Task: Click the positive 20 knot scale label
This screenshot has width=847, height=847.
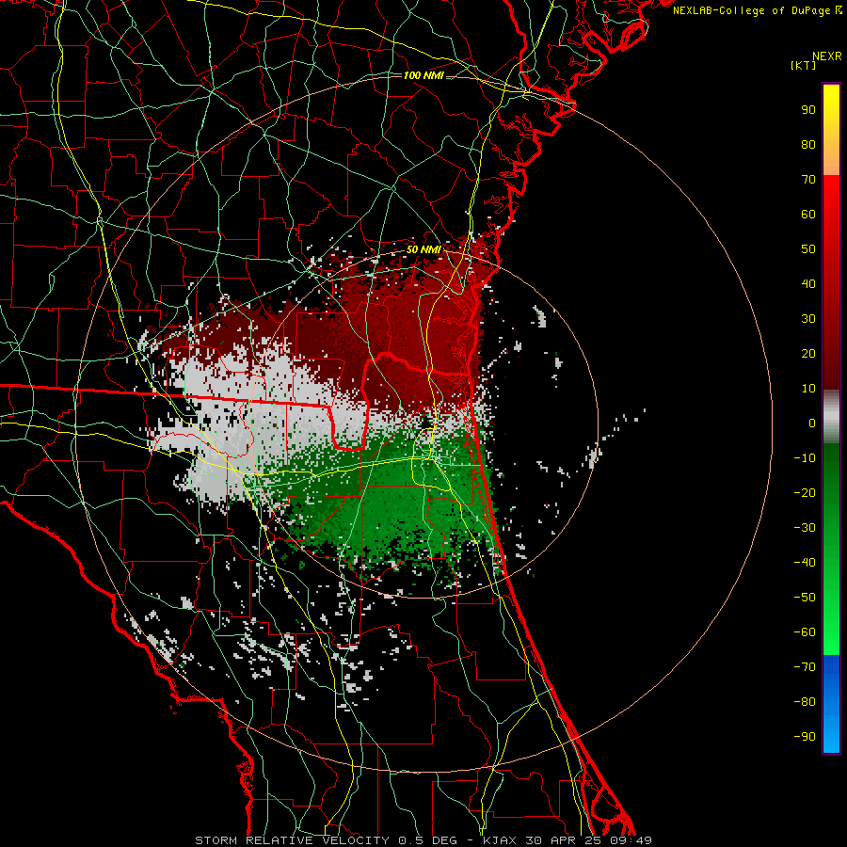Action: [x=808, y=354]
